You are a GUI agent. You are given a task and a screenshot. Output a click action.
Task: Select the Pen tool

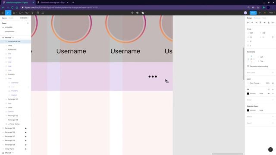(26, 13)
